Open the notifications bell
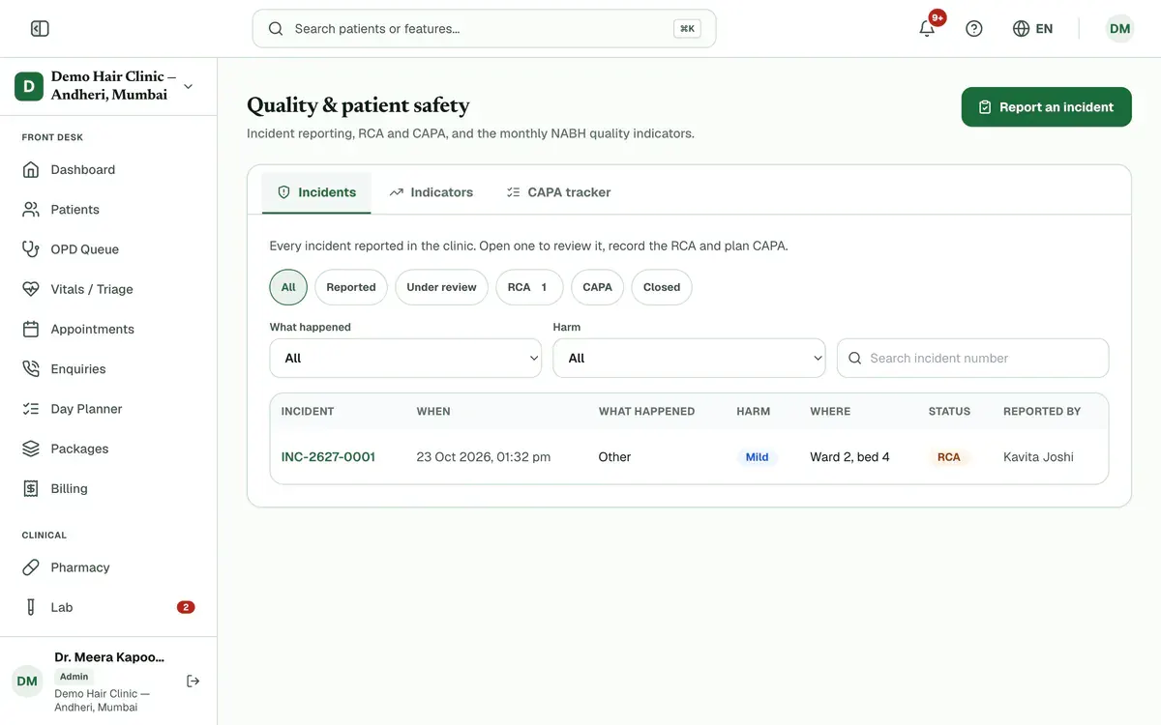The width and height of the screenshot is (1161, 725). [x=927, y=29]
